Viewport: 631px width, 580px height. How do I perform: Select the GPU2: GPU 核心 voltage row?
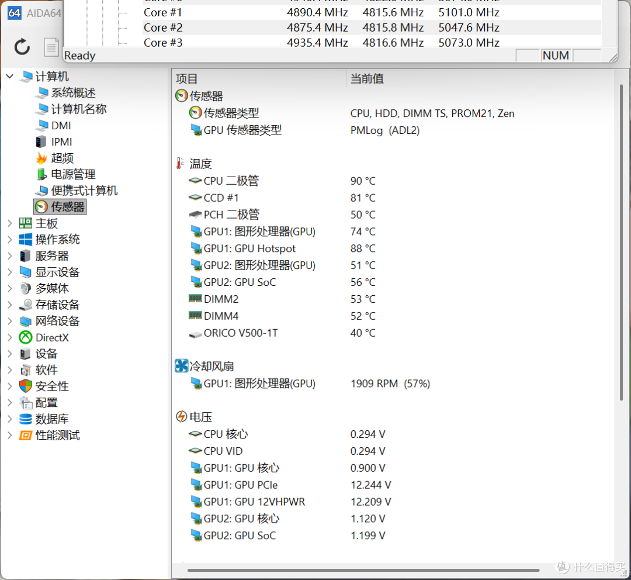coord(393,519)
